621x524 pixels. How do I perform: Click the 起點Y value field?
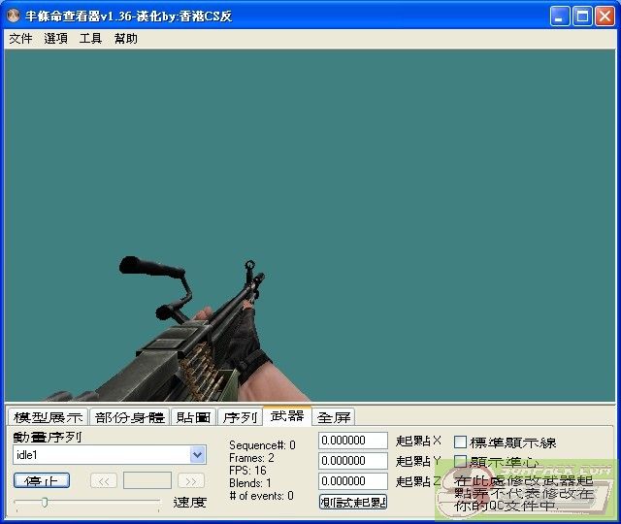[x=352, y=461]
